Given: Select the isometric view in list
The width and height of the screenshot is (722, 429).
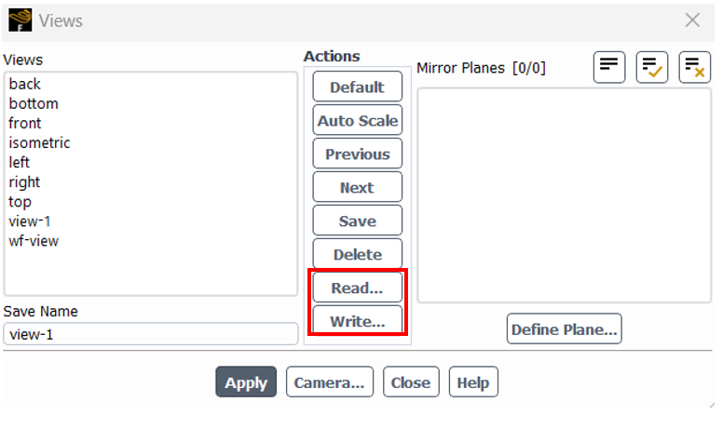Looking at the screenshot, I should [x=40, y=143].
